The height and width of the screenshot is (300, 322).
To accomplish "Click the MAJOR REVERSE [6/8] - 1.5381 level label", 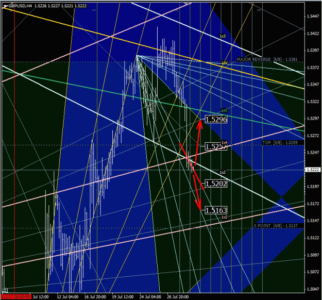I will 267,59.
